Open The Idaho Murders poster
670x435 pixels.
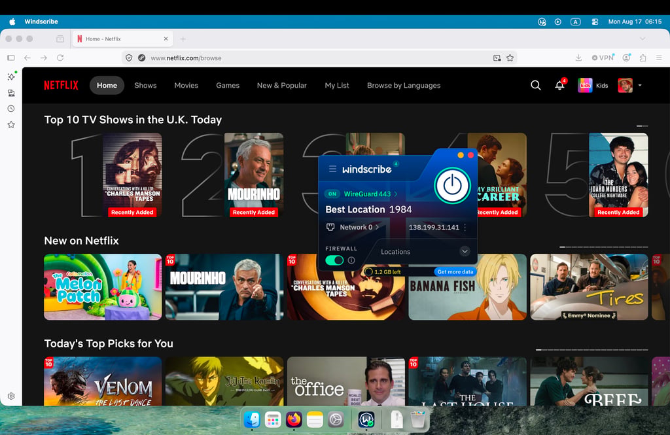(618, 175)
